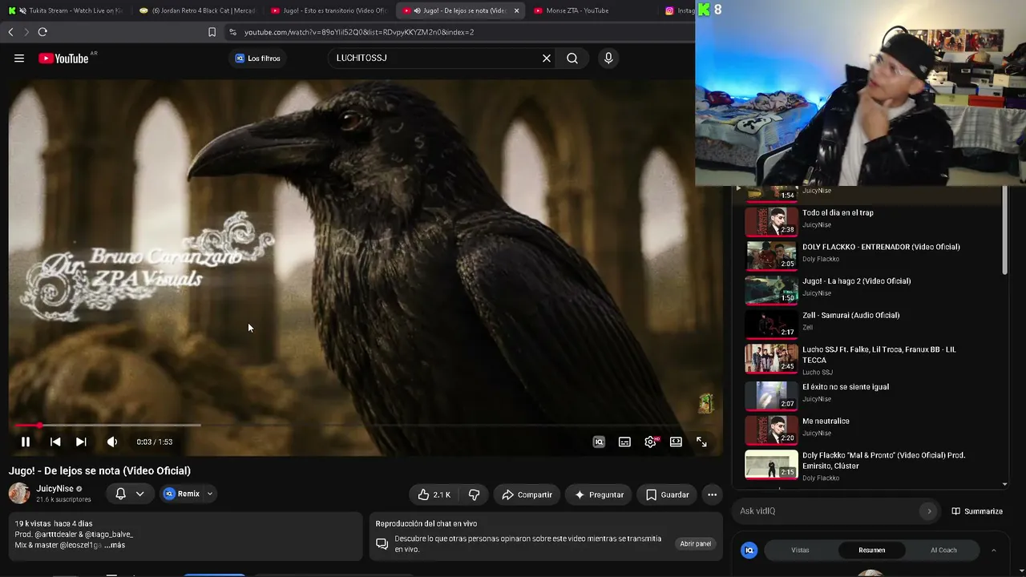Mute the video volume

[x=112, y=442]
